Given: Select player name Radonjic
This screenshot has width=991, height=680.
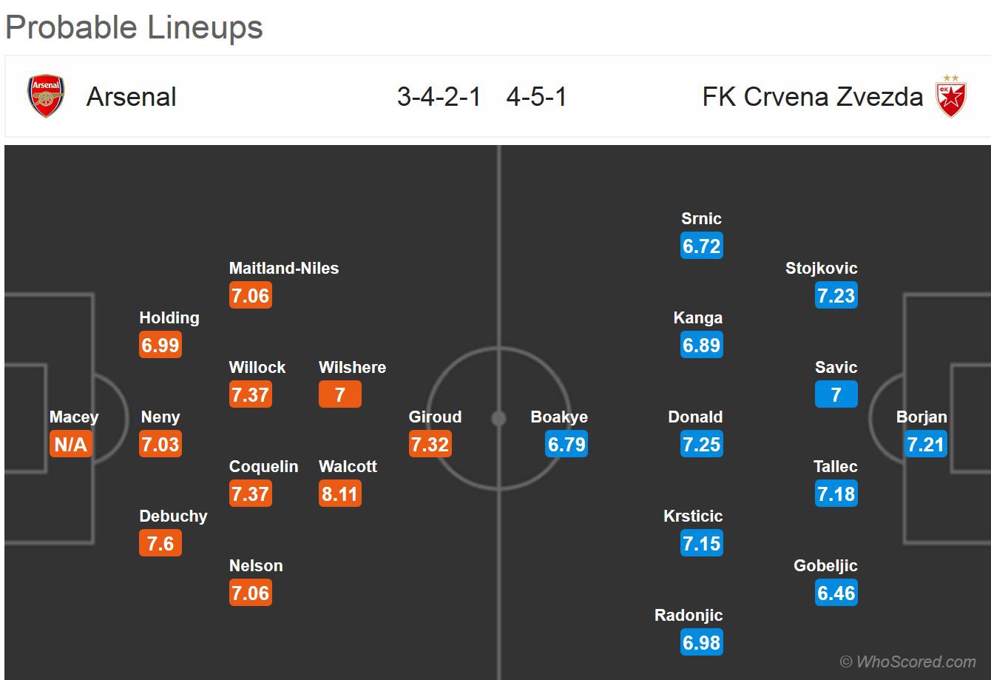Looking at the screenshot, I should [x=689, y=616].
